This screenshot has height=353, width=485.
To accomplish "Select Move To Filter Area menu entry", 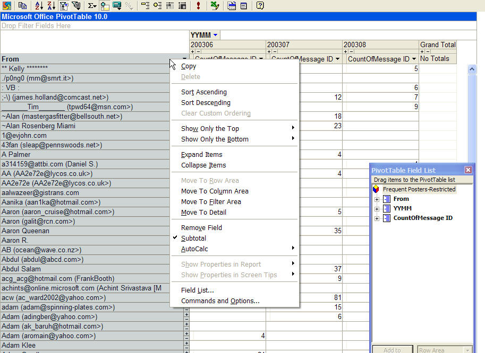I will (x=211, y=202).
